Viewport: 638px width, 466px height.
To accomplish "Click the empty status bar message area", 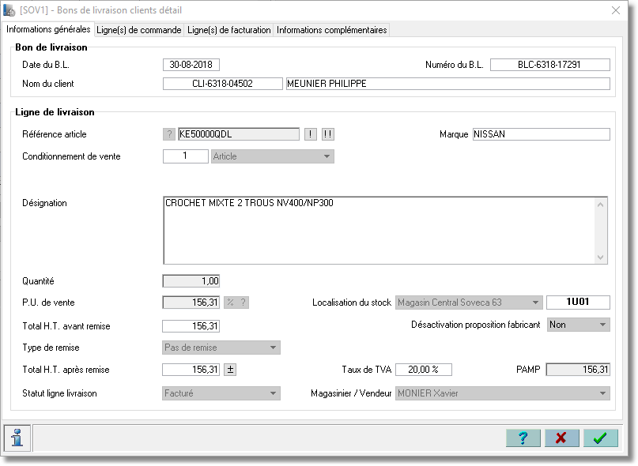I will 266,438.
